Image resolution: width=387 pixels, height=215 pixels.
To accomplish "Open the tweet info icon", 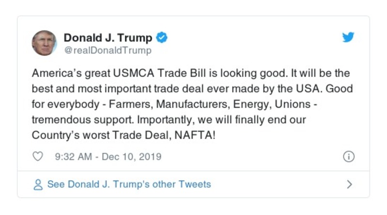I will tap(348, 157).
